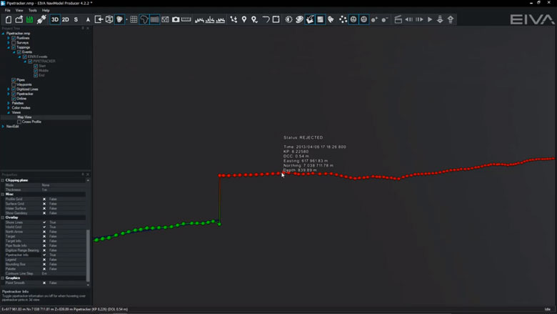The height and width of the screenshot is (314, 557).
Task: Collapse the Toppings tree node
Action: pyautogui.click(x=9, y=47)
